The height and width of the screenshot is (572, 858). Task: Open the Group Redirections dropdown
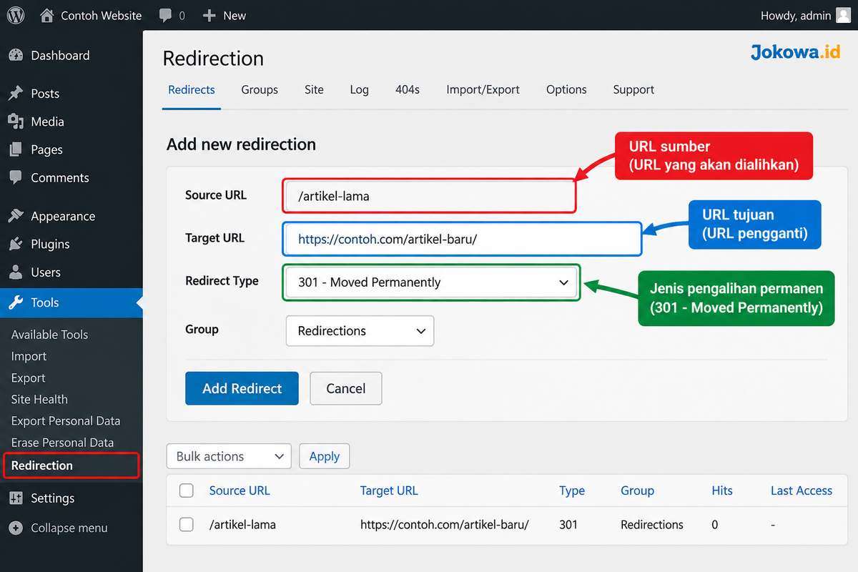(360, 331)
